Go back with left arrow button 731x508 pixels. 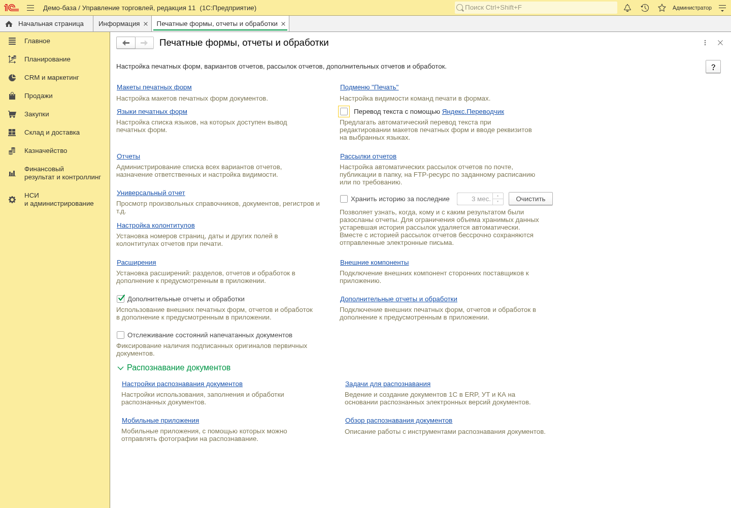pyautogui.click(x=126, y=43)
